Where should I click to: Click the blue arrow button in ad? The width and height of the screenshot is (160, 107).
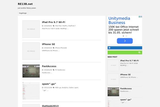[125, 41]
